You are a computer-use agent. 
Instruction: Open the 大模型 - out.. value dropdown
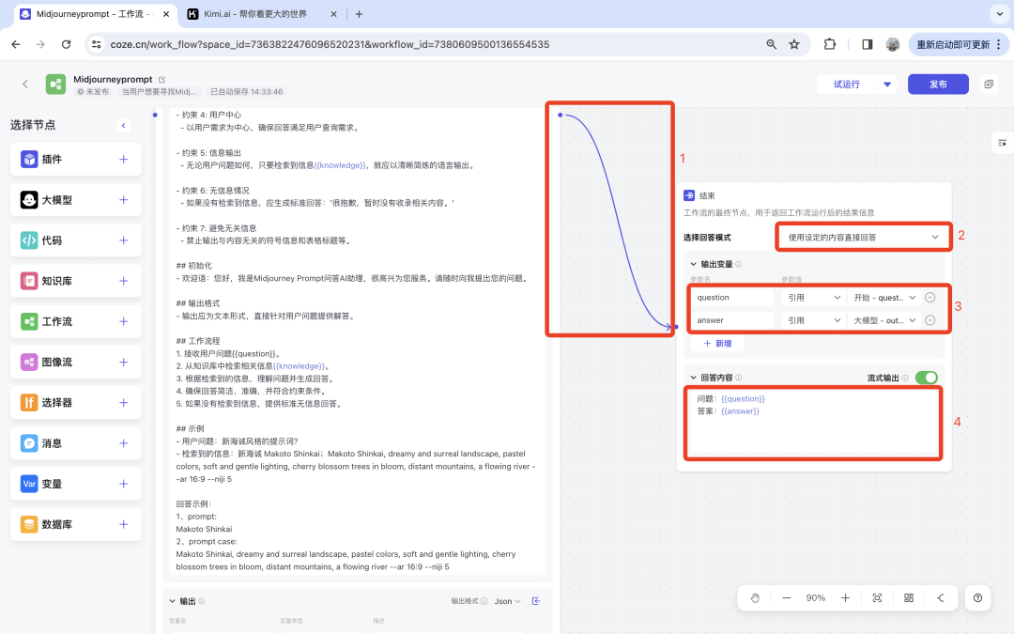(x=884, y=320)
